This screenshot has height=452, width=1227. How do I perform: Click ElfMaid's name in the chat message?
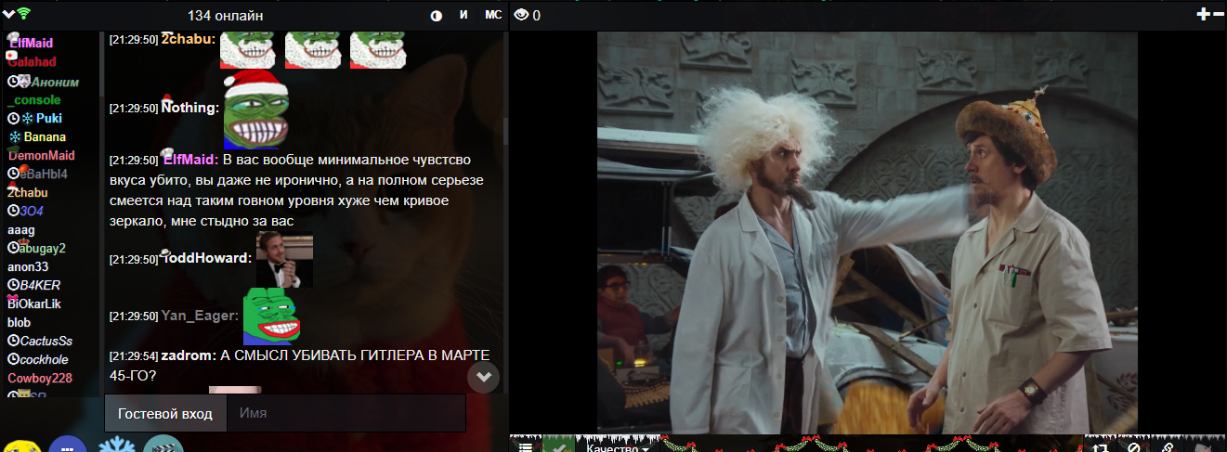click(190, 160)
